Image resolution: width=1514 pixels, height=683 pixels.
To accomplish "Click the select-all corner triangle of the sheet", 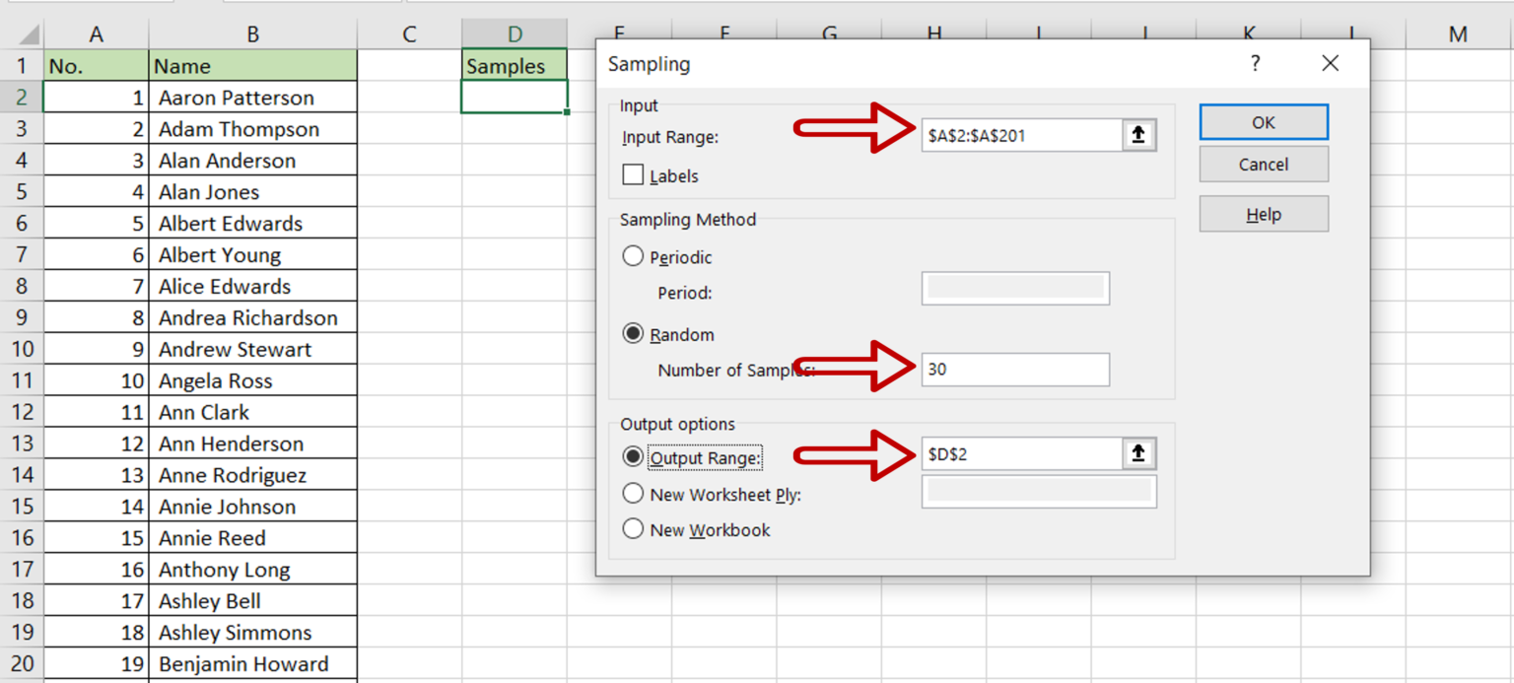I will coord(28,35).
